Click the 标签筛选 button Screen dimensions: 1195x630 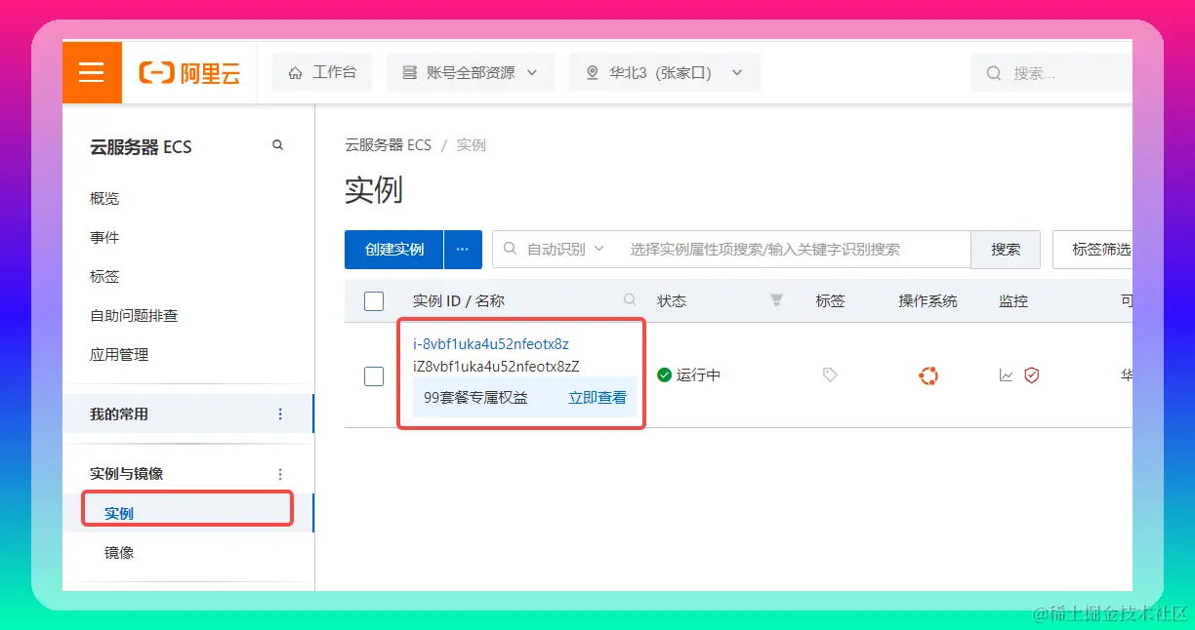pyautogui.click(x=1094, y=250)
